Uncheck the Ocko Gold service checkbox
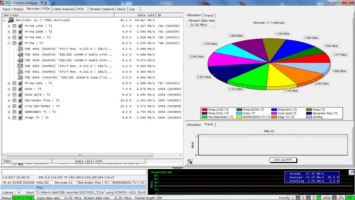Viewport: 355px width, 200px height. [x=15, y=95]
